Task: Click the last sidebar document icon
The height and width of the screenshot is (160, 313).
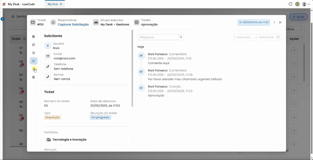Action: tap(34, 77)
